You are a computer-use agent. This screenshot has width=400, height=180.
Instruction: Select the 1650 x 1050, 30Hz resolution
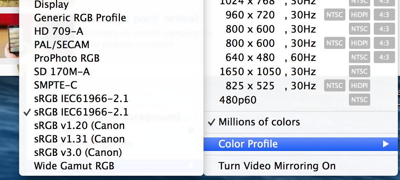click(x=267, y=72)
